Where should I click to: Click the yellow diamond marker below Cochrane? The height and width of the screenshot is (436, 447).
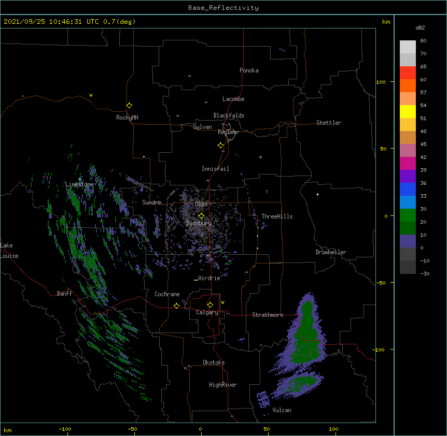pos(176,306)
